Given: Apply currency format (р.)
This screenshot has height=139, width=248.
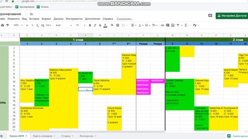Looking at the screenshot, I should [27, 25].
